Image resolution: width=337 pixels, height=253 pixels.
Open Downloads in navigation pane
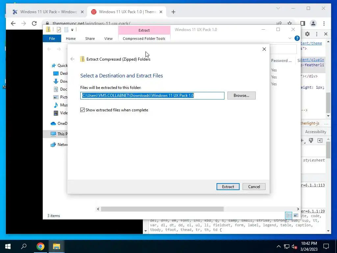[60, 81]
